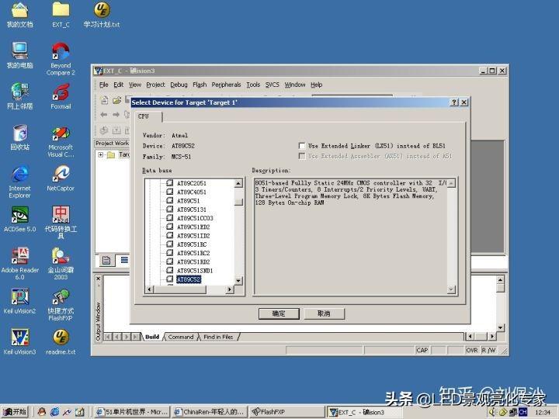This screenshot has height=419, width=559.
Task: Open 开始 Start menu button
Action: [x=16, y=412]
